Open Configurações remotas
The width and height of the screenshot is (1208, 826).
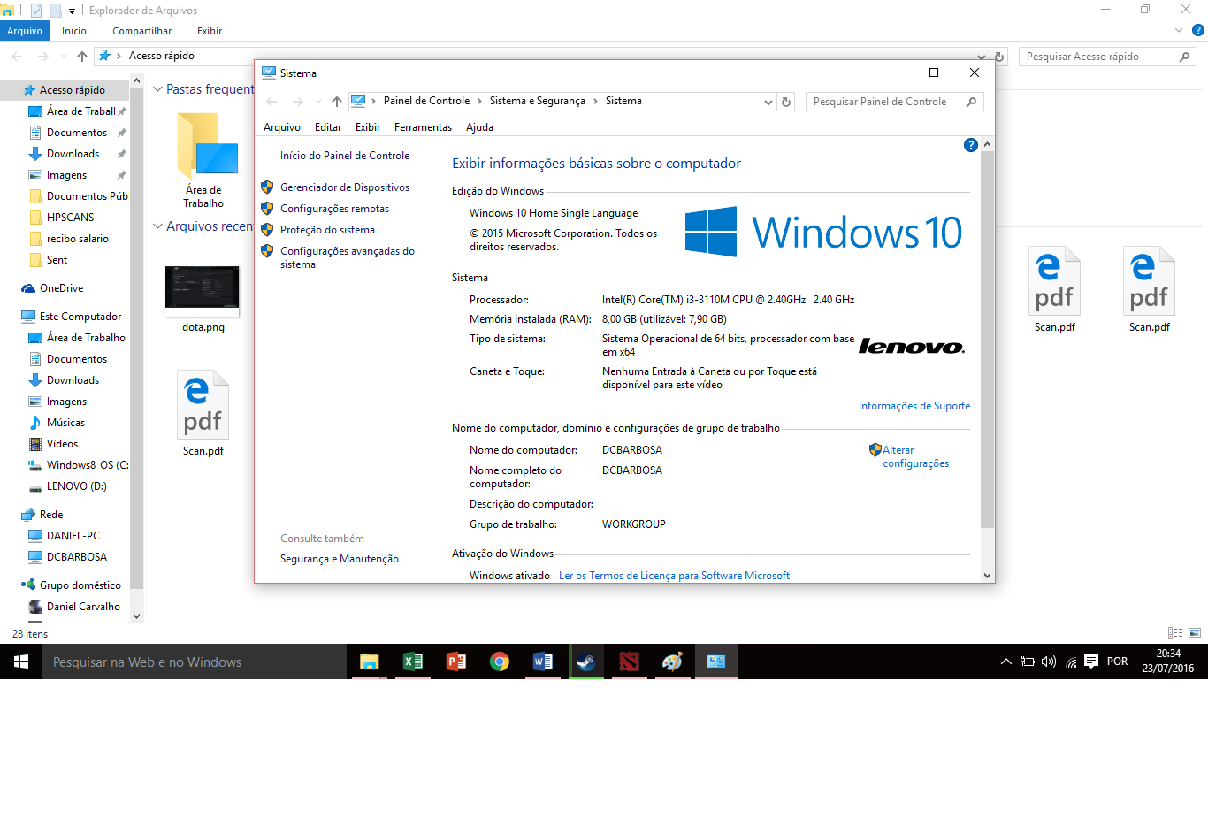pos(334,209)
